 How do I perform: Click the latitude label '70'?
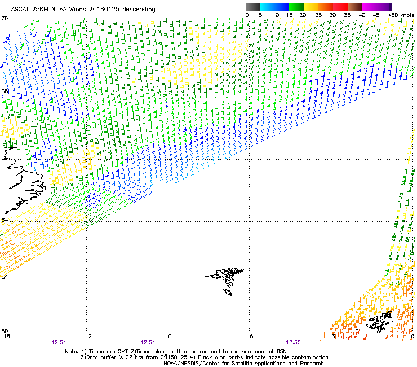(5, 19)
